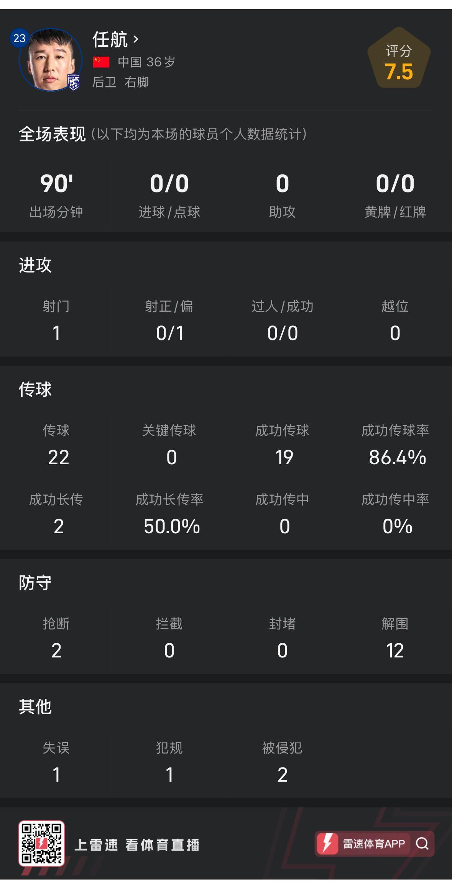
Task: Click the red lightning app logo
Action: pos(327,844)
